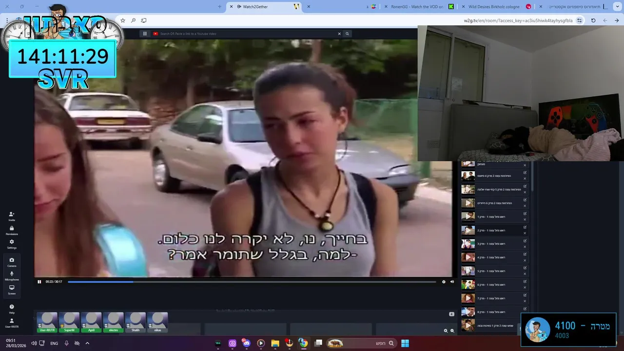Image resolution: width=624 pixels, height=351 pixels.
Task: Select the SuperM participant avatar
Action: tap(69, 322)
